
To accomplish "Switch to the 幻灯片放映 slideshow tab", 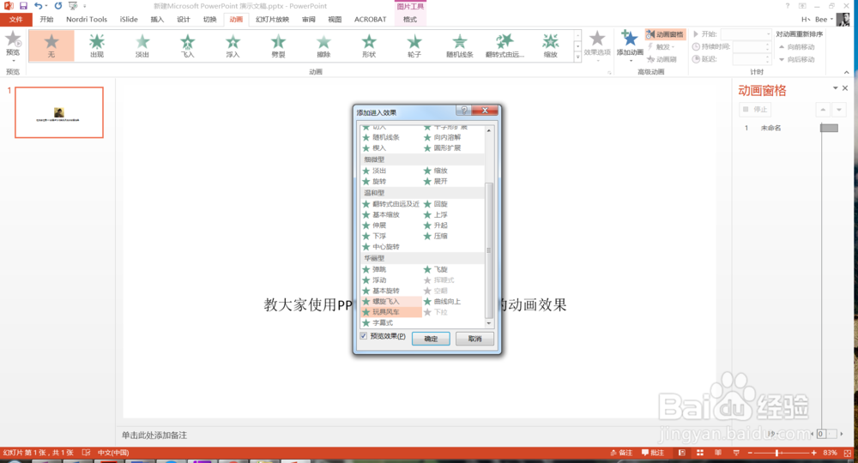I will [272, 19].
